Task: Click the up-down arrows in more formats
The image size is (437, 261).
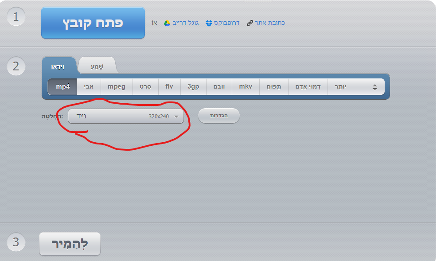Action: tap(375, 87)
